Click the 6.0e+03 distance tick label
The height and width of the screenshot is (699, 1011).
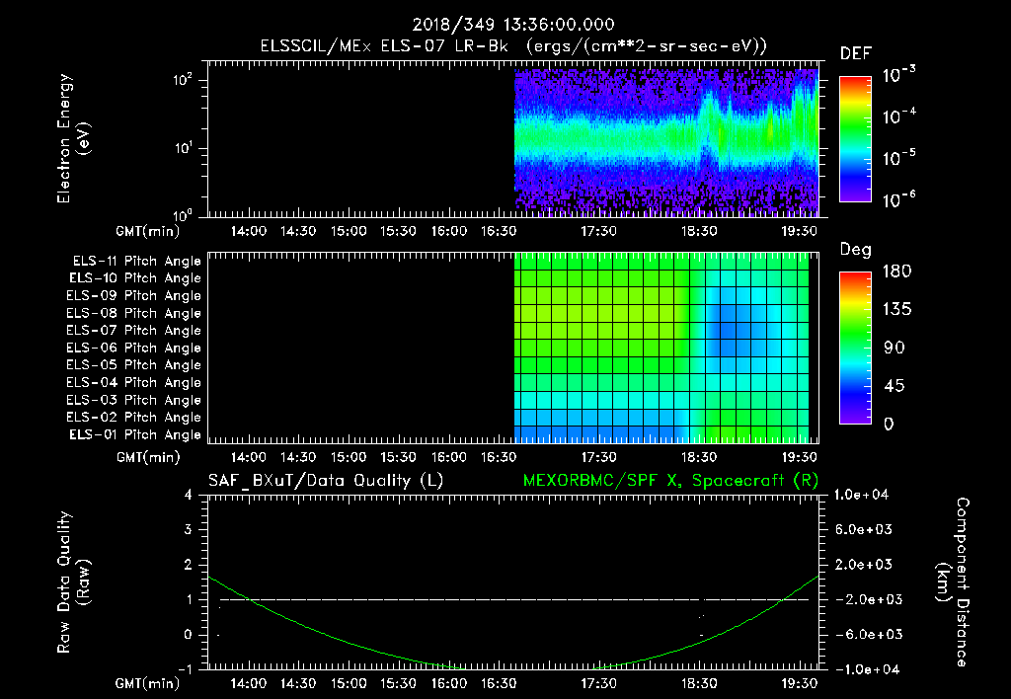pyautogui.click(x=864, y=529)
